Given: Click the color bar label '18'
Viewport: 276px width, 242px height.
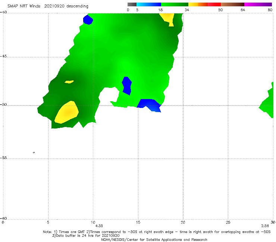Looking at the screenshot, I should tap(160, 10).
